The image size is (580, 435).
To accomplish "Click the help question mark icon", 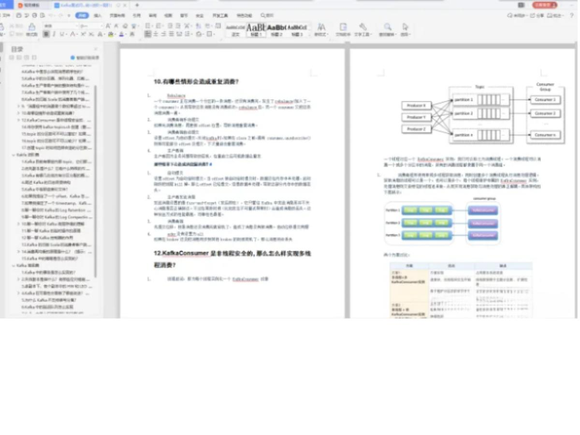I will tap(571, 15).
